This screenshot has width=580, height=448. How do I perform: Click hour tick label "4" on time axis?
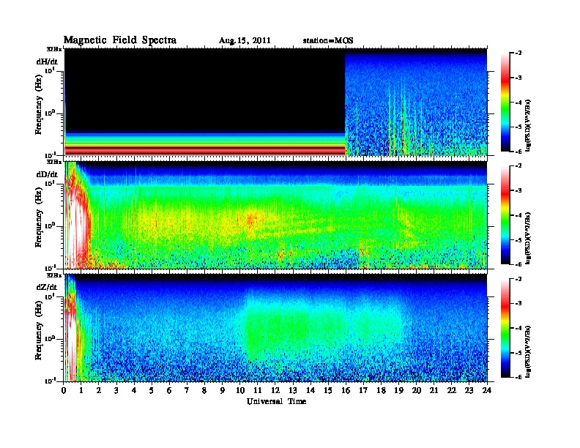tap(134, 391)
